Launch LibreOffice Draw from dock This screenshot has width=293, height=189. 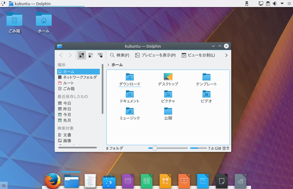coord(165,181)
